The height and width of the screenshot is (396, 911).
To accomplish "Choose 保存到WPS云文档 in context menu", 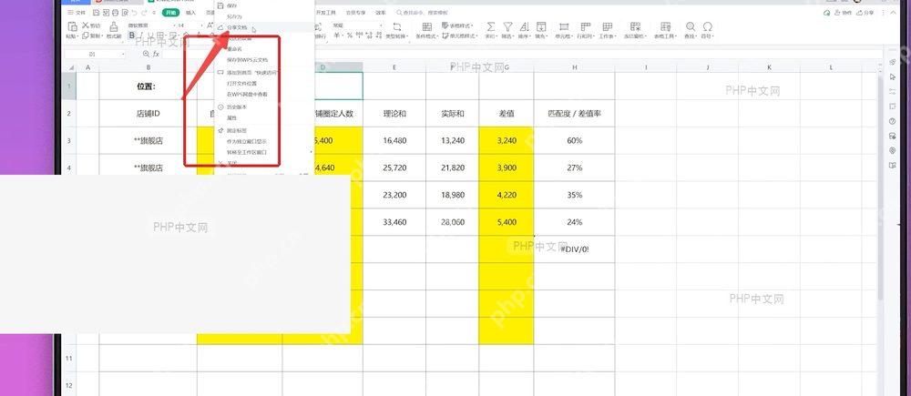I will (264, 60).
